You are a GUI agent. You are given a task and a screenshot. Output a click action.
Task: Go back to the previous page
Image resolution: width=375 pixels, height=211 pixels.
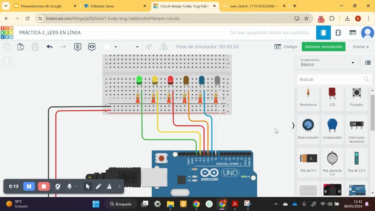click(6, 18)
